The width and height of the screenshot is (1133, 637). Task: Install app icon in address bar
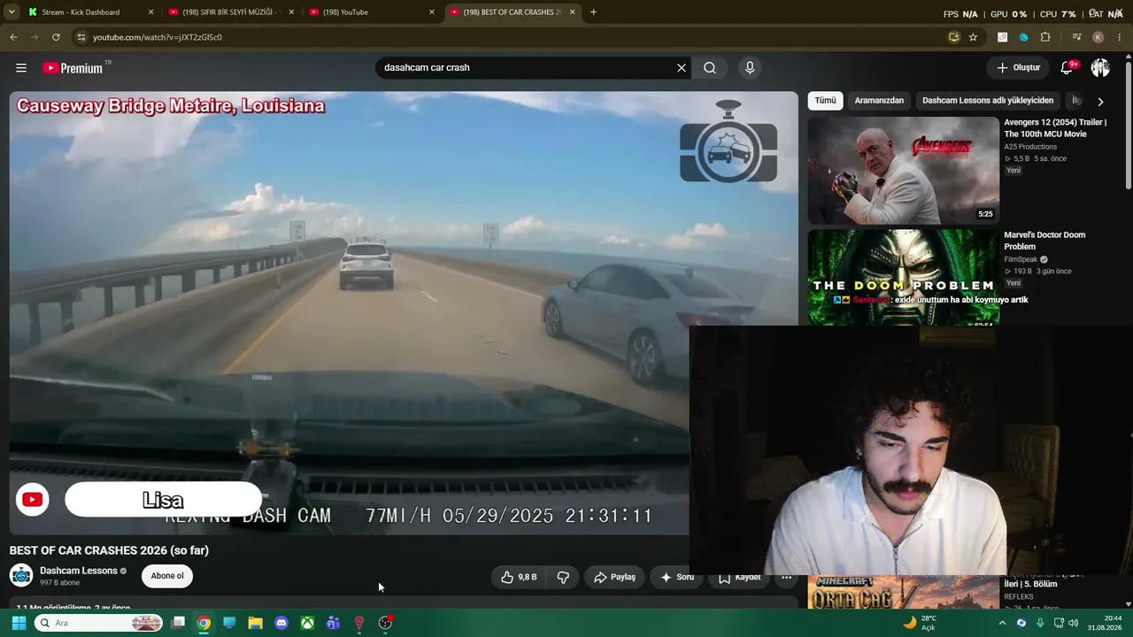tap(953, 37)
